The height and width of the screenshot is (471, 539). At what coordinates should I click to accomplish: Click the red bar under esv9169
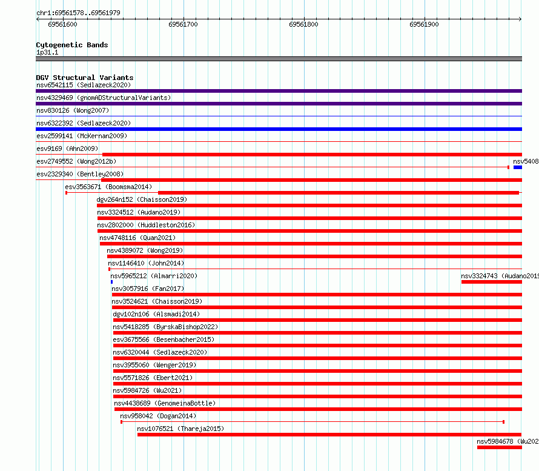coord(312,155)
